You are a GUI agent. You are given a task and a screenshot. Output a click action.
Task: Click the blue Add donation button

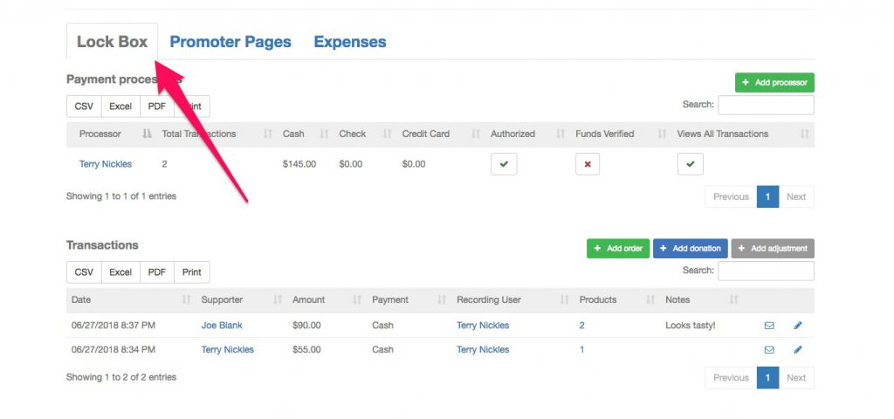click(690, 249)
